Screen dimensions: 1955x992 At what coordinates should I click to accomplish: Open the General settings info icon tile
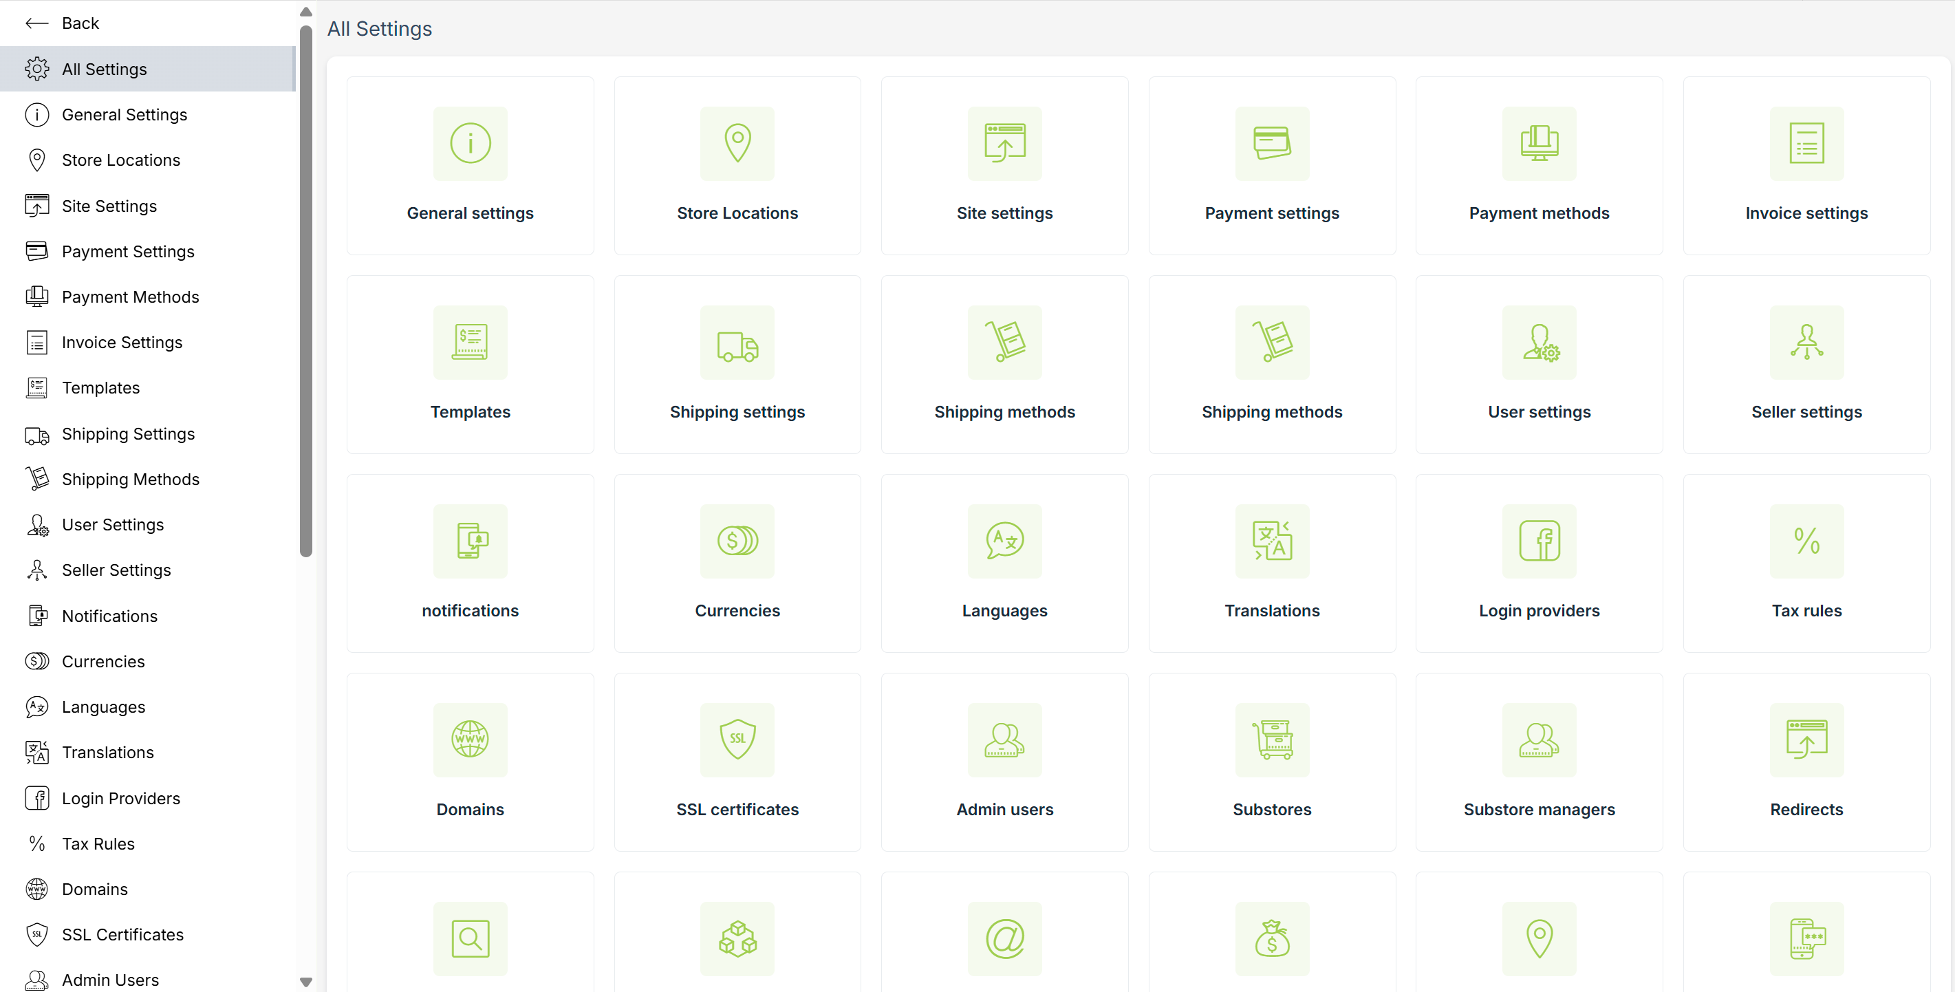[470, 144]
